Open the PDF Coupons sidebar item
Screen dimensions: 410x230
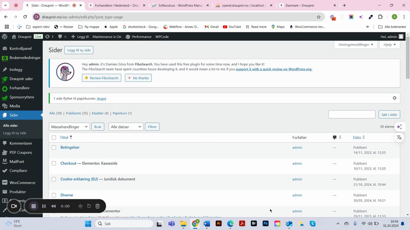coord(21,152)
